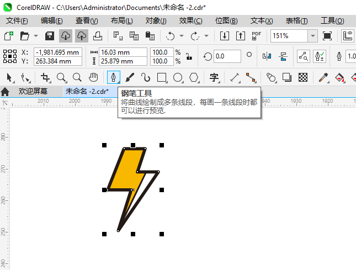Mirror the object vertically
Screen dimensions: 356x270
(x=283, y=56)
